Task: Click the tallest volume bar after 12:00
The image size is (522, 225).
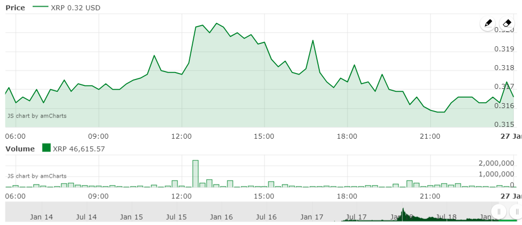Action: [x=195, y=174]
